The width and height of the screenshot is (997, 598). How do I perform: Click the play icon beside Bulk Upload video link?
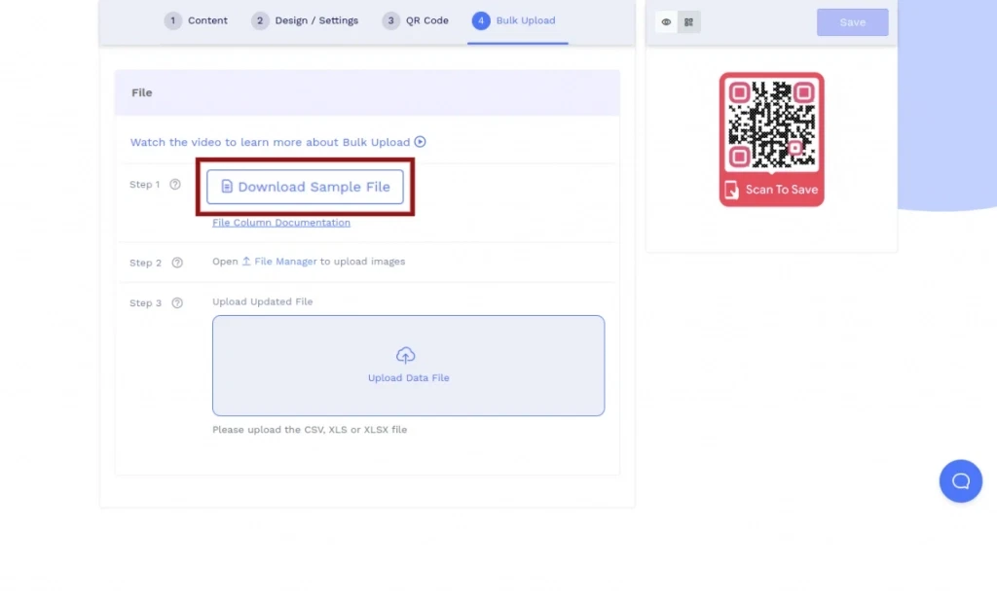click(421, 142)
